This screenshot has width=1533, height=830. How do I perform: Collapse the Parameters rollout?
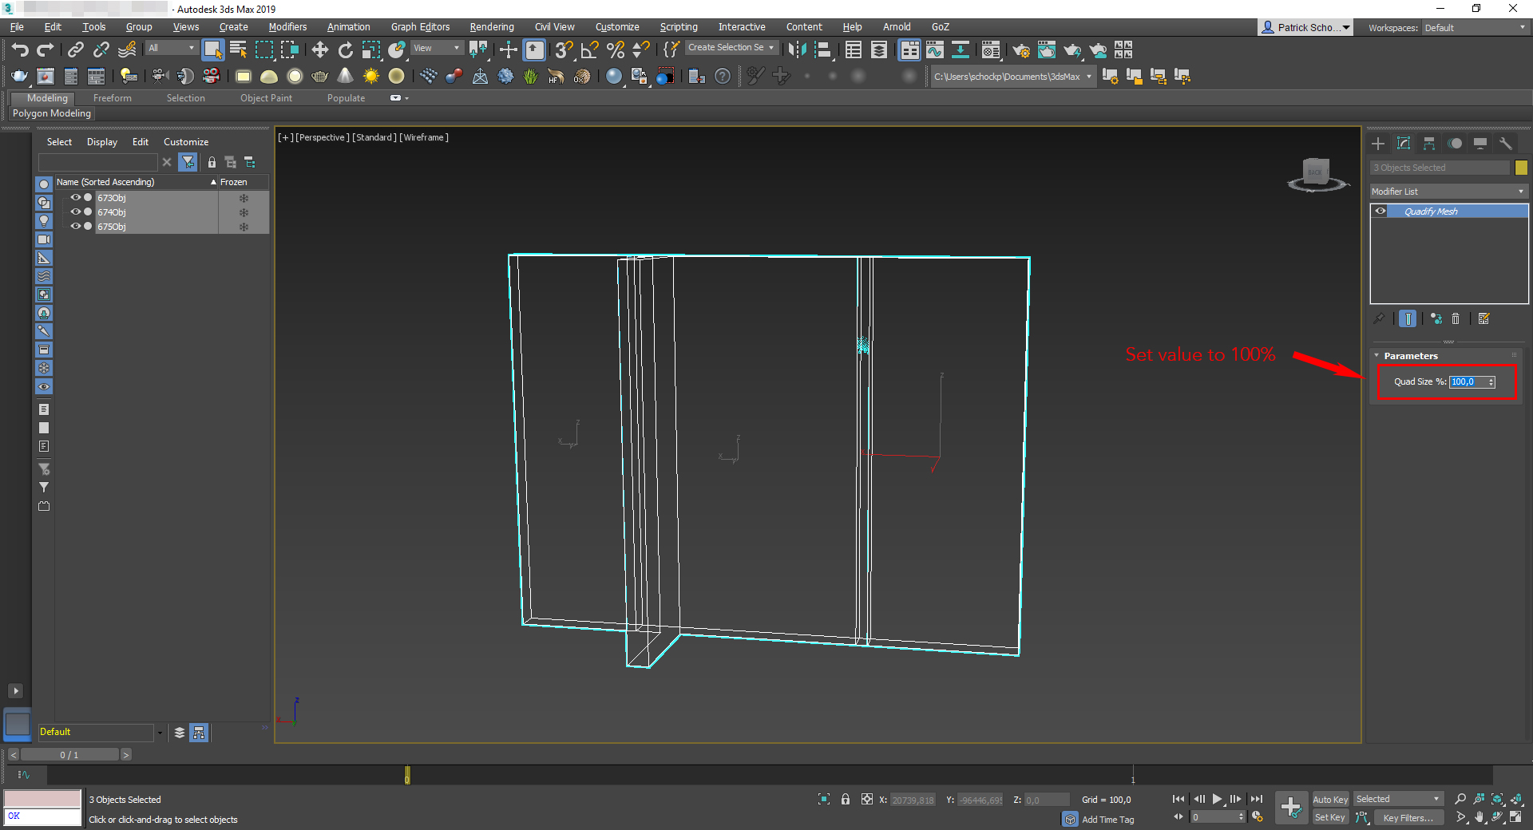pos(1410,356)
